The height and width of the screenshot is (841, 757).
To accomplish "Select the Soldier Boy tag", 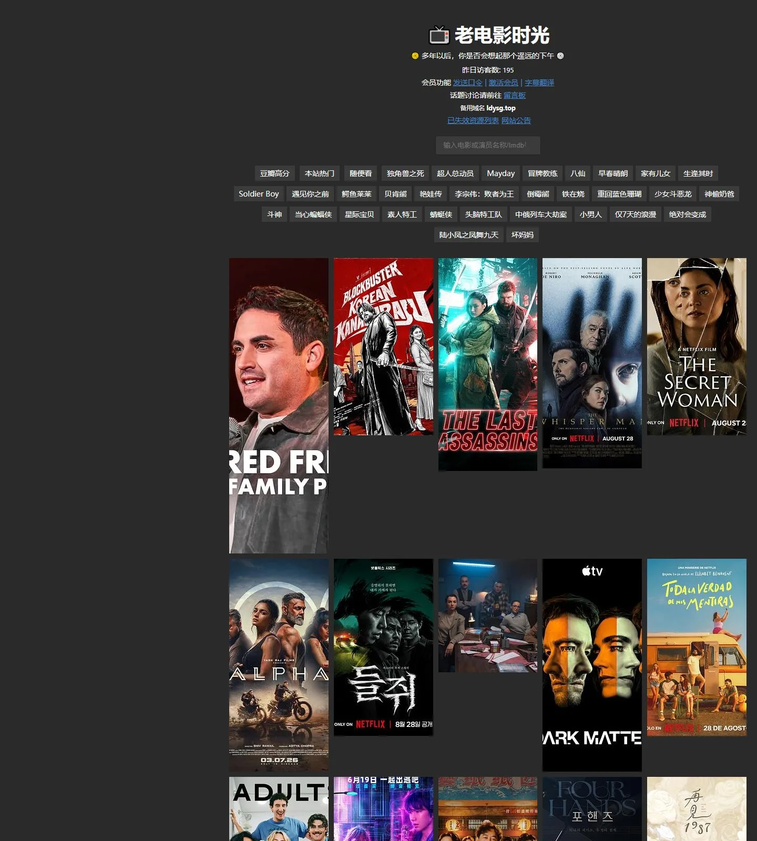I will pos(259,194).
